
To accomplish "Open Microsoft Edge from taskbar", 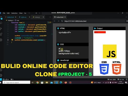I will tap(61, 83).
